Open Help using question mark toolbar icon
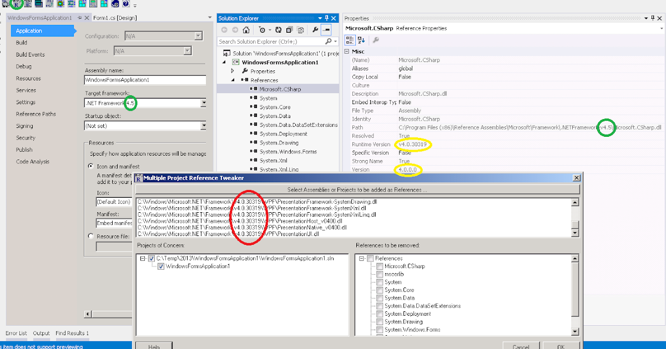 click(125, 4)
